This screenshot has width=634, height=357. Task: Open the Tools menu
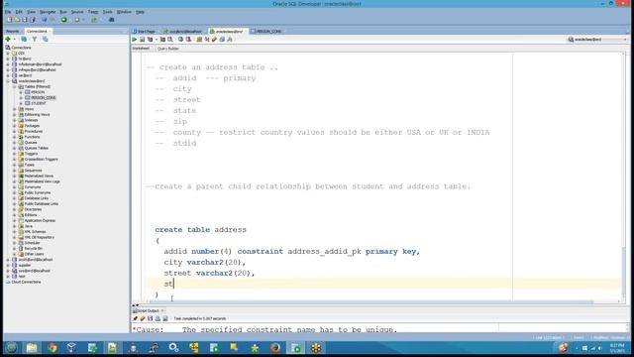pyautogui.click(x=107, y=12)
